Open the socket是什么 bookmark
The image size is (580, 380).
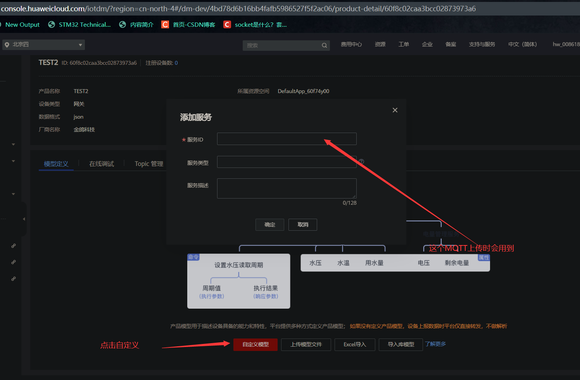point(255,24)
